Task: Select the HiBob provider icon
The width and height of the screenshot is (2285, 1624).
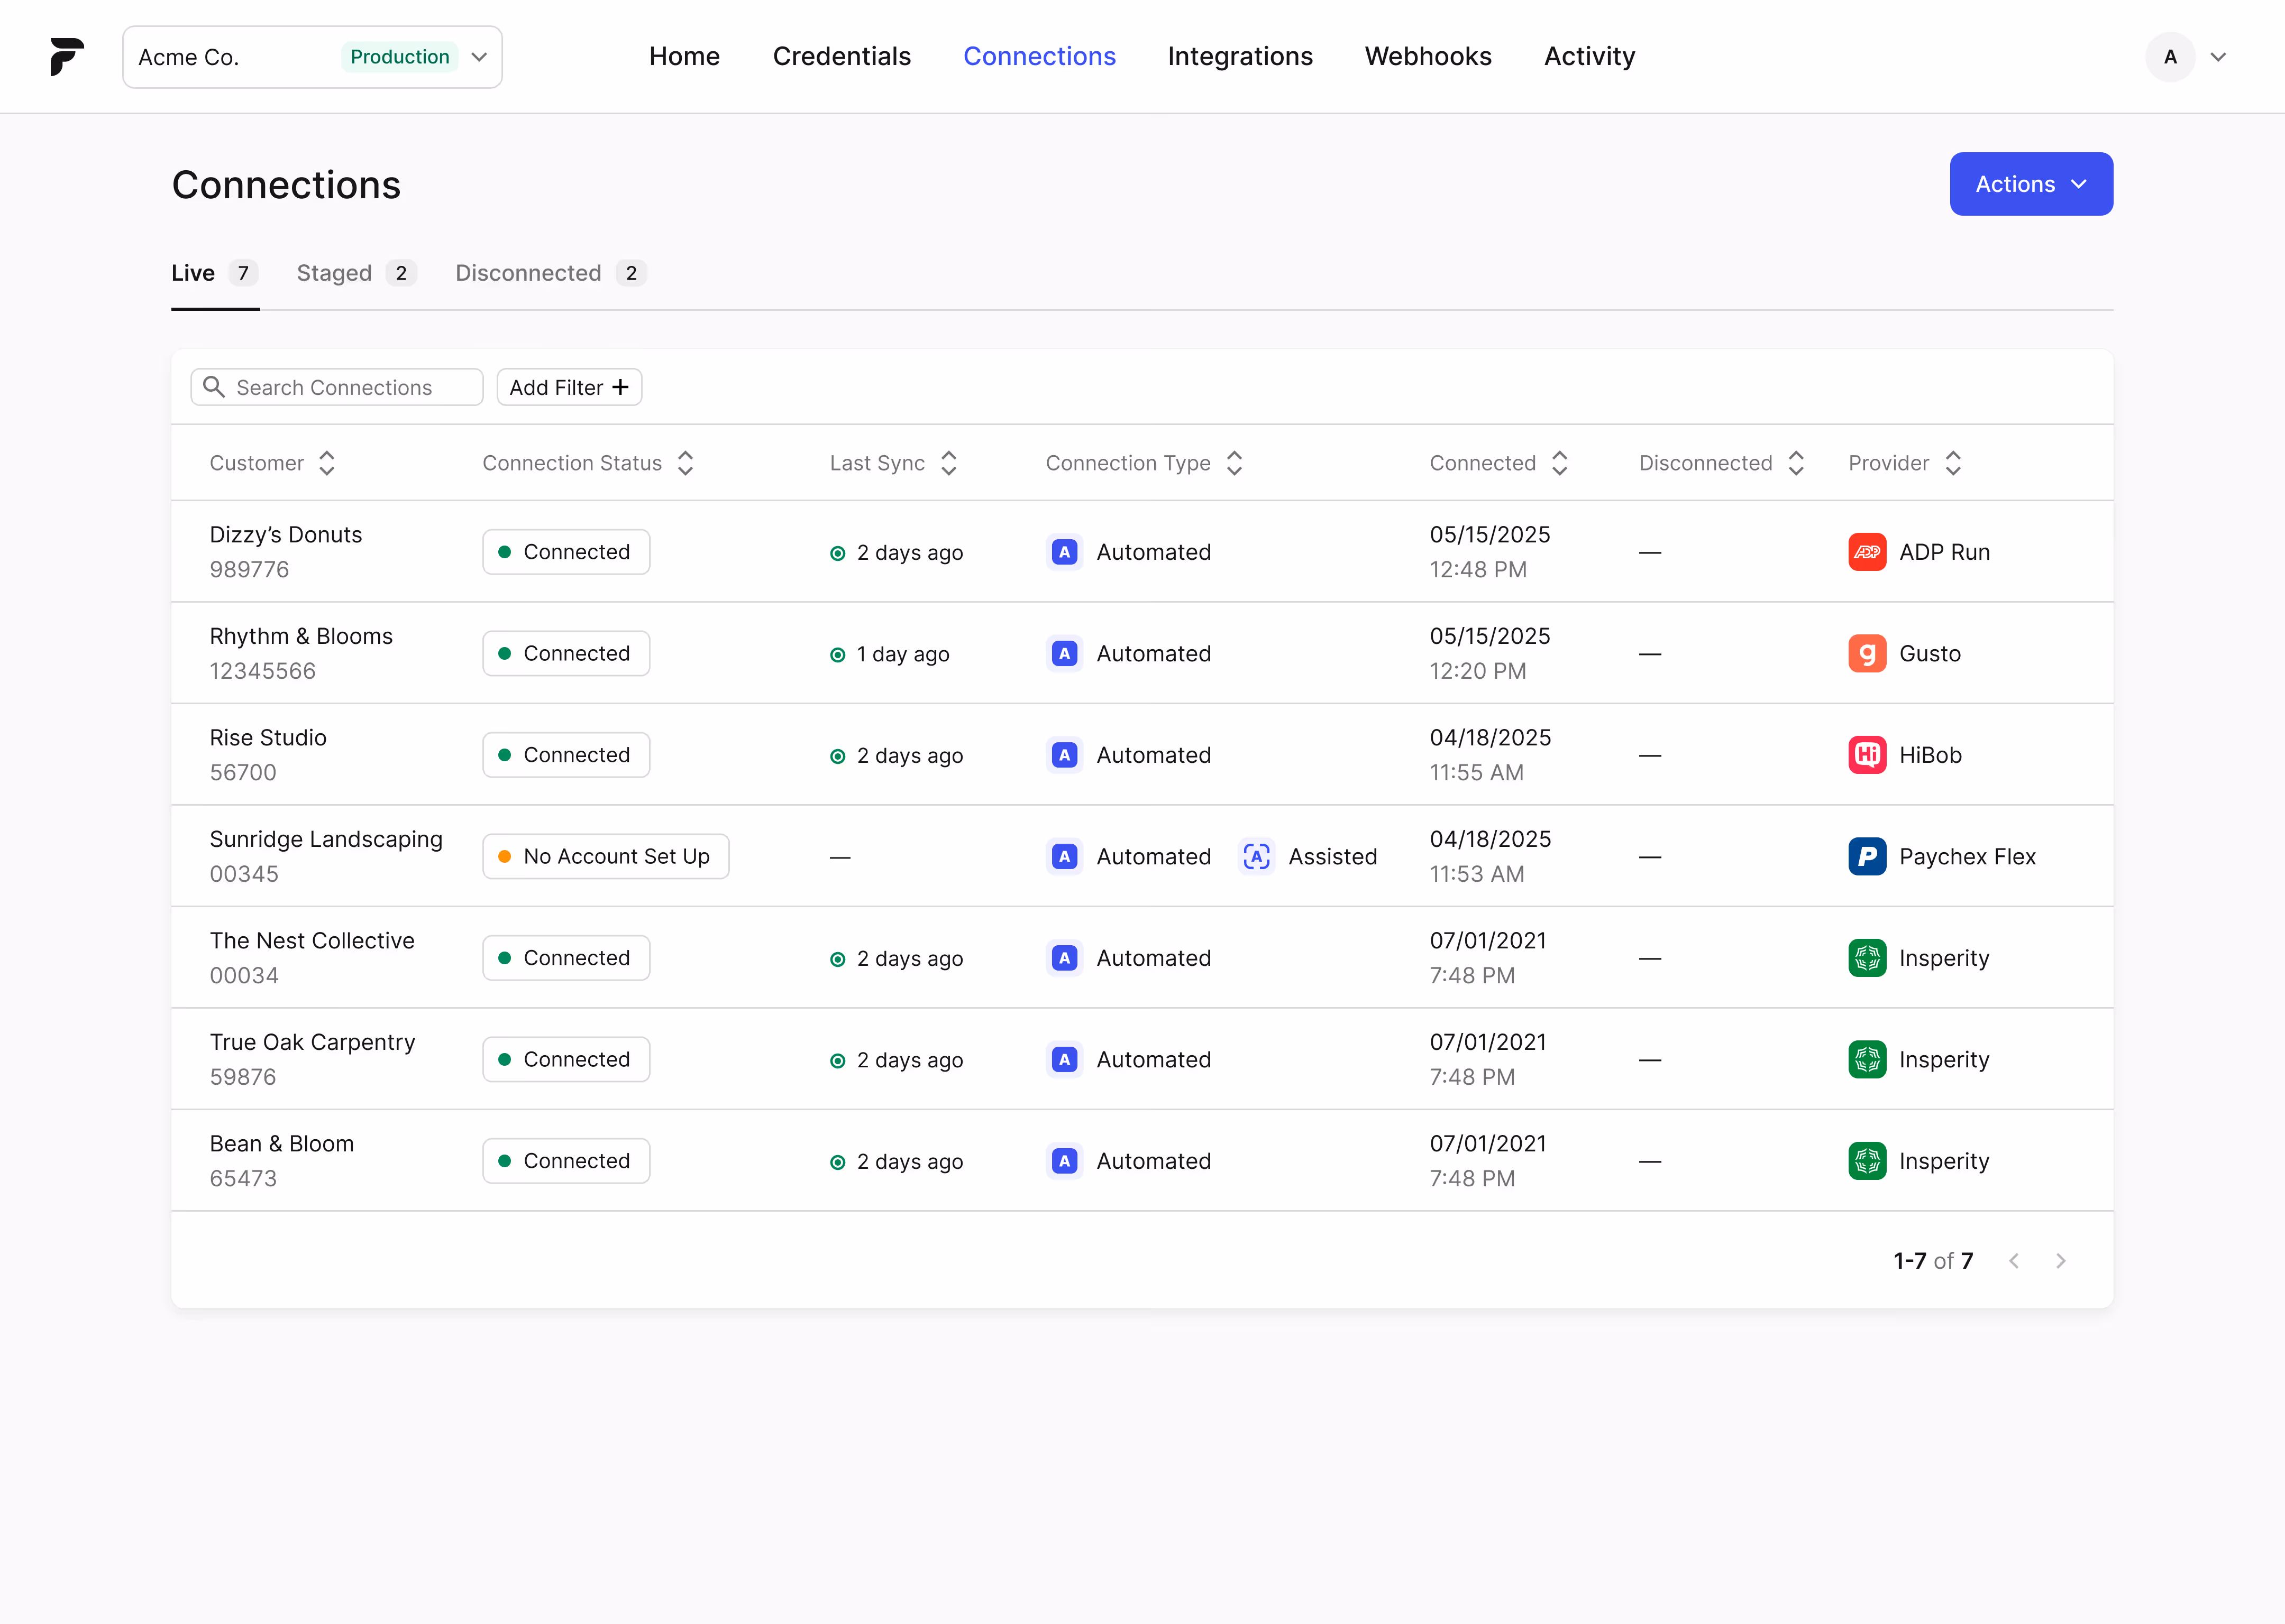Action: click(1867, 755)
